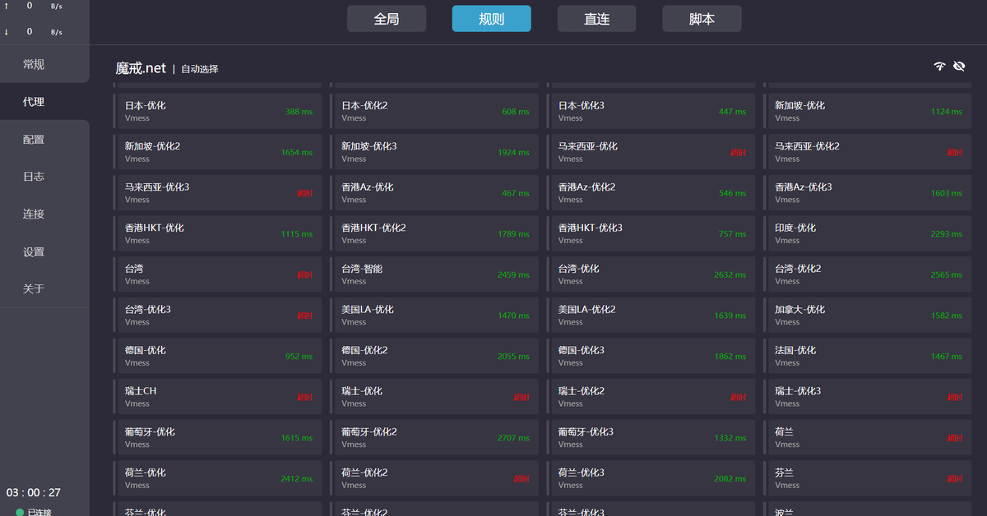Click the 自动选择 group type label
Screen dimensions: 987x516
pyautogui.click(x=200, y=70)
